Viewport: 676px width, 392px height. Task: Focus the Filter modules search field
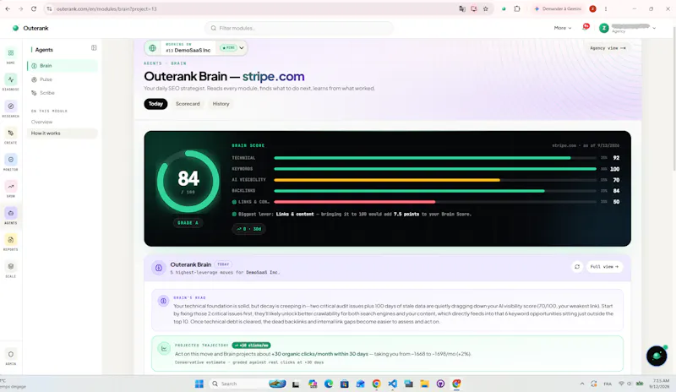click(299, 28)
